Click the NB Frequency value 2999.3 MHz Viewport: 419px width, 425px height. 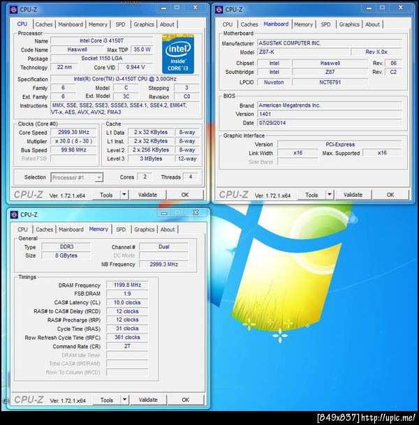point(164,264)
